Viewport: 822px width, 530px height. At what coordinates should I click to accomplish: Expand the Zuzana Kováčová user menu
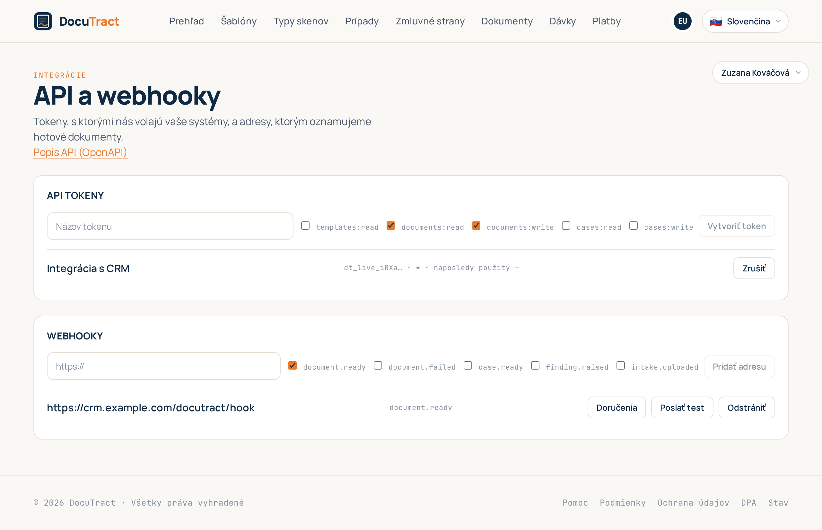760,73
